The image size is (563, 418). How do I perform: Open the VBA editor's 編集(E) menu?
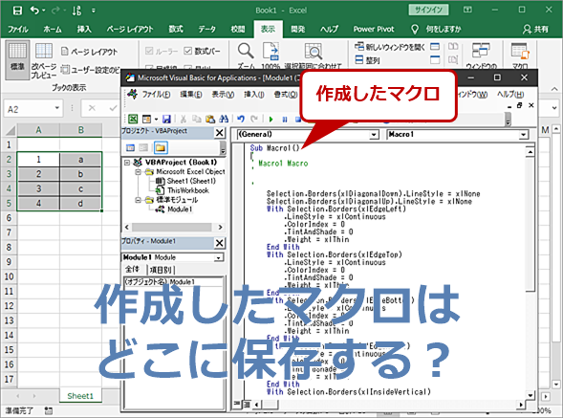click(190, 94)
